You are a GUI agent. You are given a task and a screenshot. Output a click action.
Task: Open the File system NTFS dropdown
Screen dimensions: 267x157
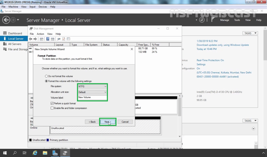92,86
